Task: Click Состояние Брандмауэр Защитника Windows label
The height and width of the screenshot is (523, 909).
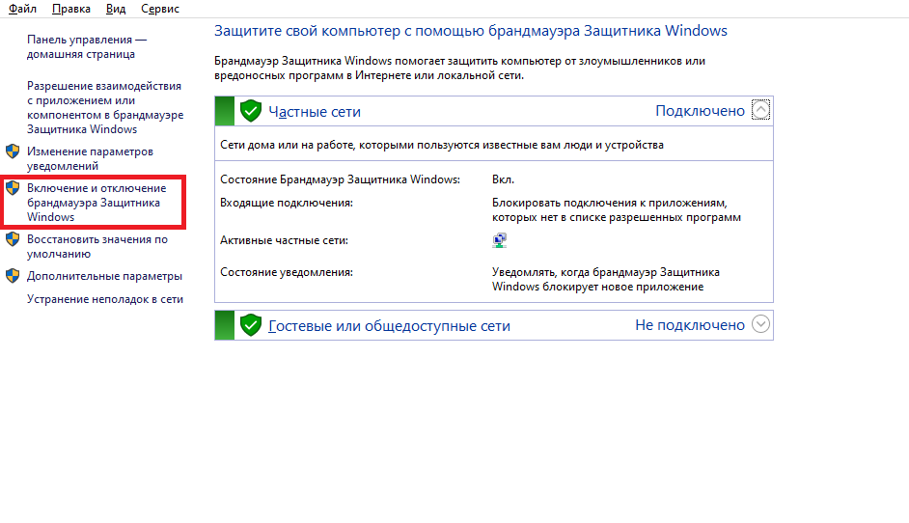Action: [x=340, y=179]
